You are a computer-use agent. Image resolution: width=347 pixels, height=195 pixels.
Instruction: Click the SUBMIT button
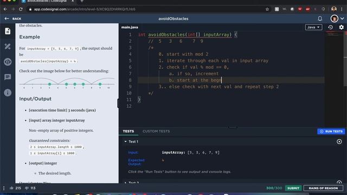coord(293,188)
